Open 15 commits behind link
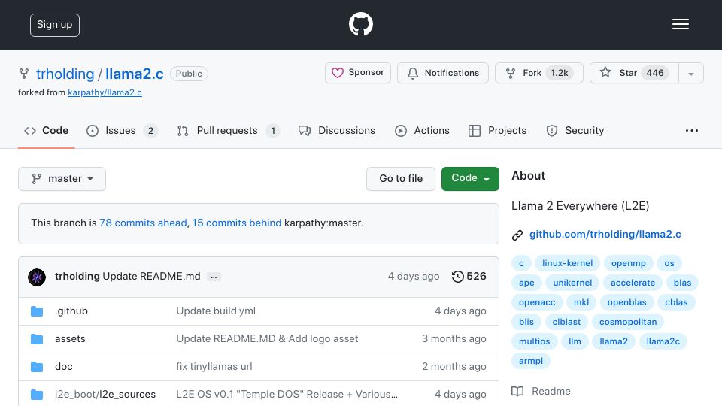The height and width of the screenshot is (406, 722). tap(237, 223)
